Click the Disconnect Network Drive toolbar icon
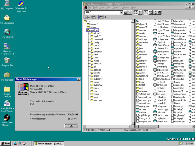 (x=130, y=12)
